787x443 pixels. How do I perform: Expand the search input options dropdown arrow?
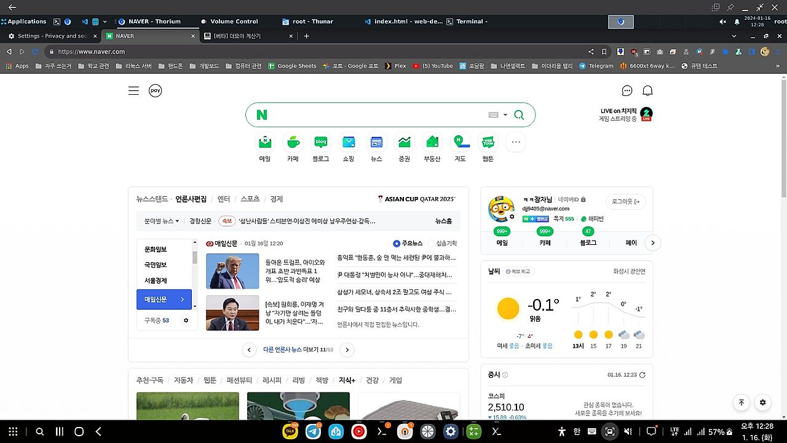point(505,115)
